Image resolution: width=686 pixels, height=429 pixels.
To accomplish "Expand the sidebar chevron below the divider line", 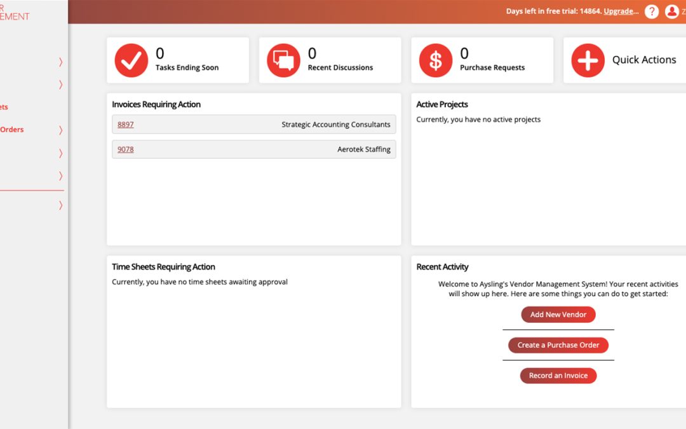I will click(61, 205).
